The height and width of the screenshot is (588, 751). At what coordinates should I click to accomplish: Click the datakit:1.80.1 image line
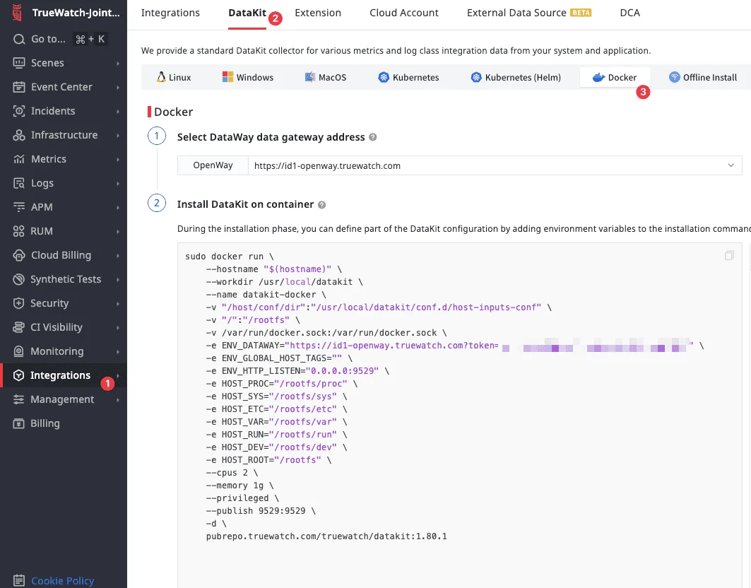coord(326,536)
